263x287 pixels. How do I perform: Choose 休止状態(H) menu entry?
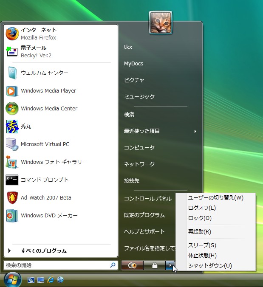tap(215, 255)
